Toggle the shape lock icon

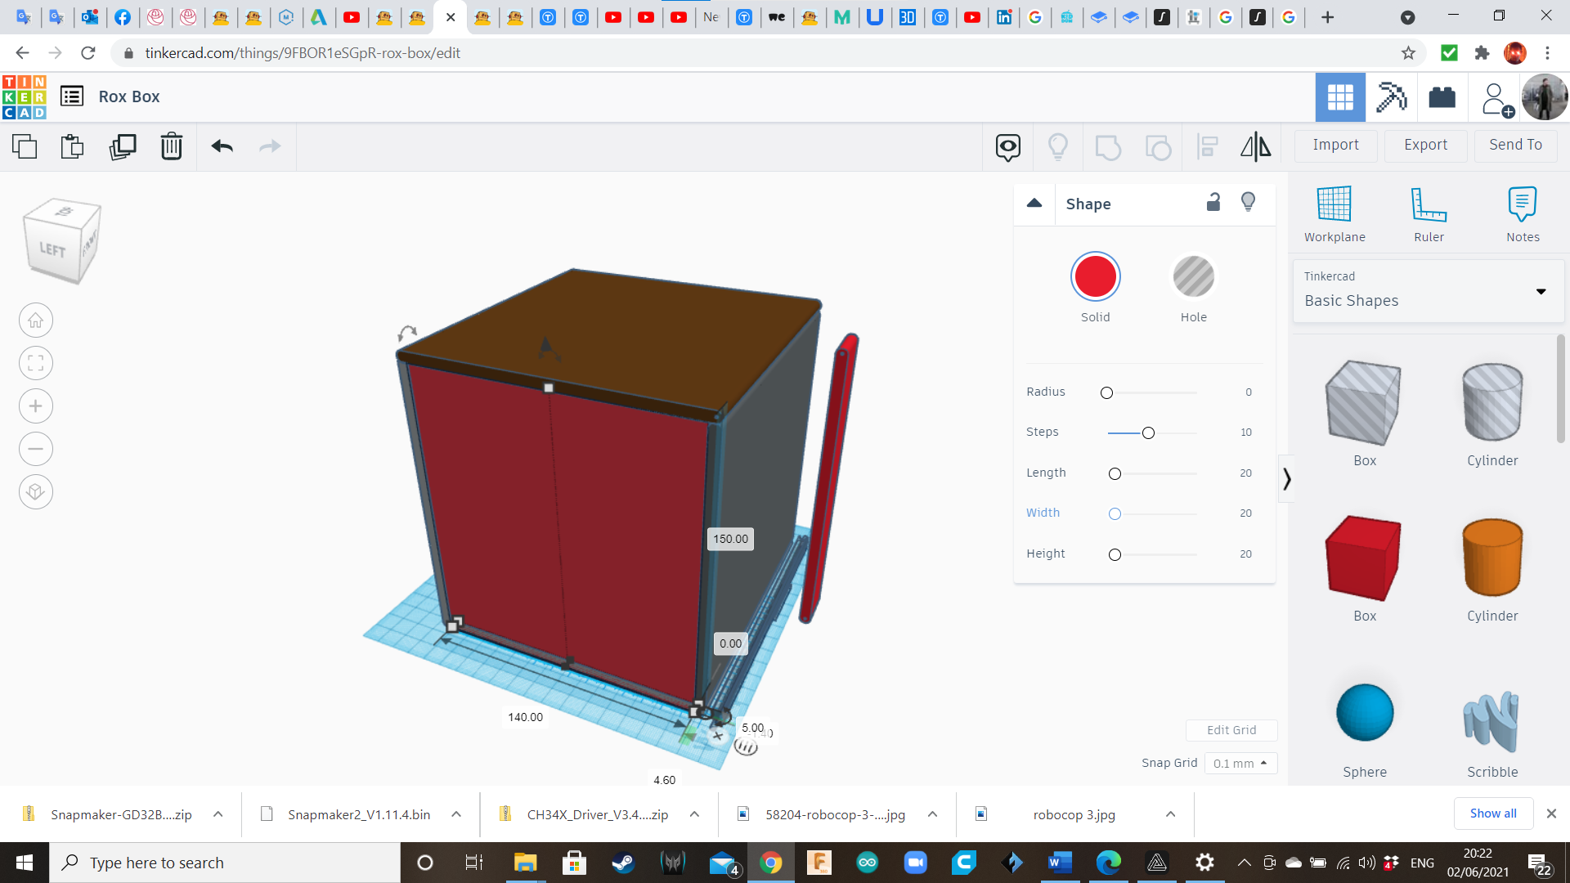[1213, 203]
